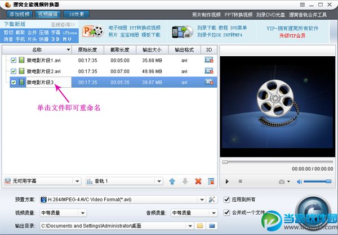Click 模板下载 link
338x235 pixels.
pyautogui.click(x=151, y=35)
